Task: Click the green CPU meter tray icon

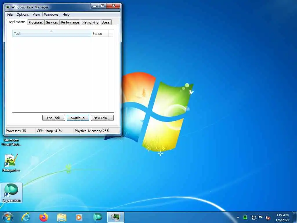Action: coord(245,217)
